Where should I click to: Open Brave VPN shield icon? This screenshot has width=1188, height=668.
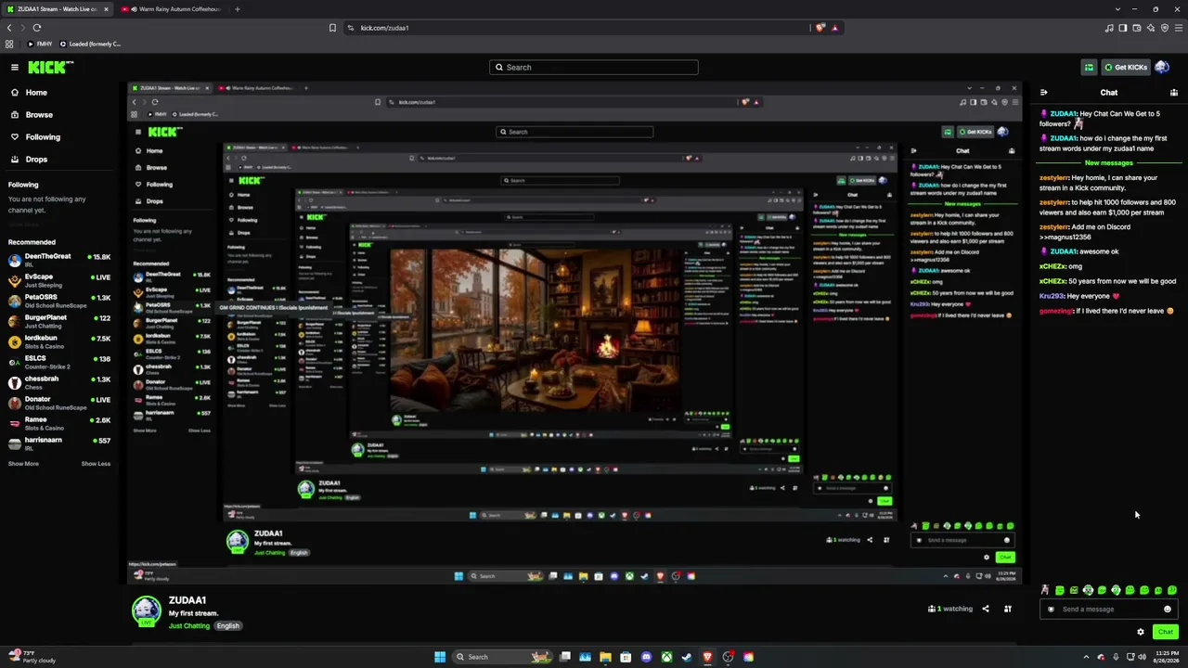1163,28
